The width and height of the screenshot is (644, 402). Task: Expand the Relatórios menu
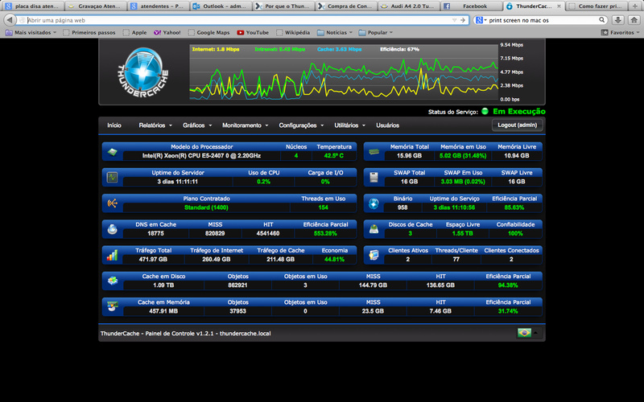[x=155, y=125]
